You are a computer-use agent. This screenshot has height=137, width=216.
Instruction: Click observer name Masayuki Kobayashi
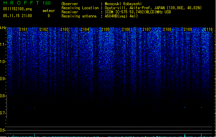[x=123, y=4]
